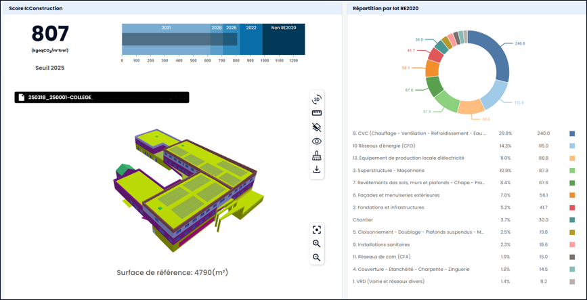Screen dimensions: 587x300
Task: Select '5. Cloisonnement - Doublage' label
Action: pyautogui.click(x=419, y=232)
